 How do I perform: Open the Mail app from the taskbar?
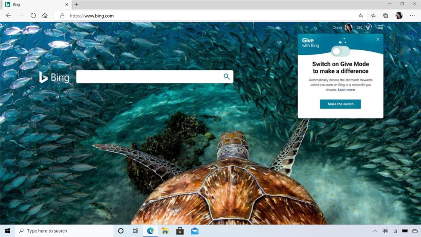[x=194, y=231]
